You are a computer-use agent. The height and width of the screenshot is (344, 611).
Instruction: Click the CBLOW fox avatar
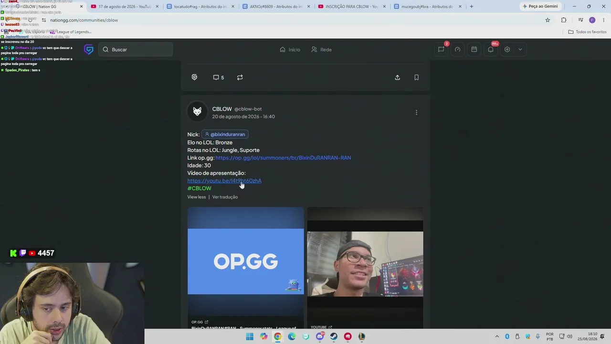click(197, 112)
